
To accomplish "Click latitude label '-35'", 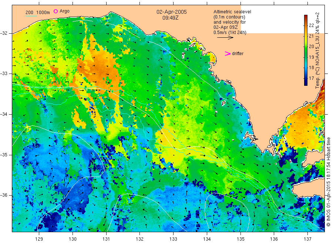I will tap(4, 155).
